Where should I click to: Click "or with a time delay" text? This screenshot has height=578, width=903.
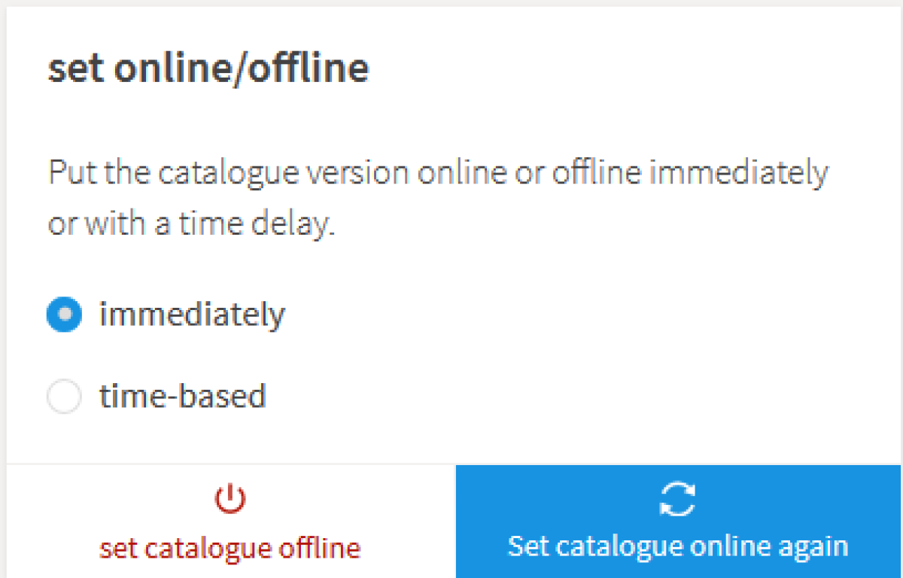pos(191,225)
